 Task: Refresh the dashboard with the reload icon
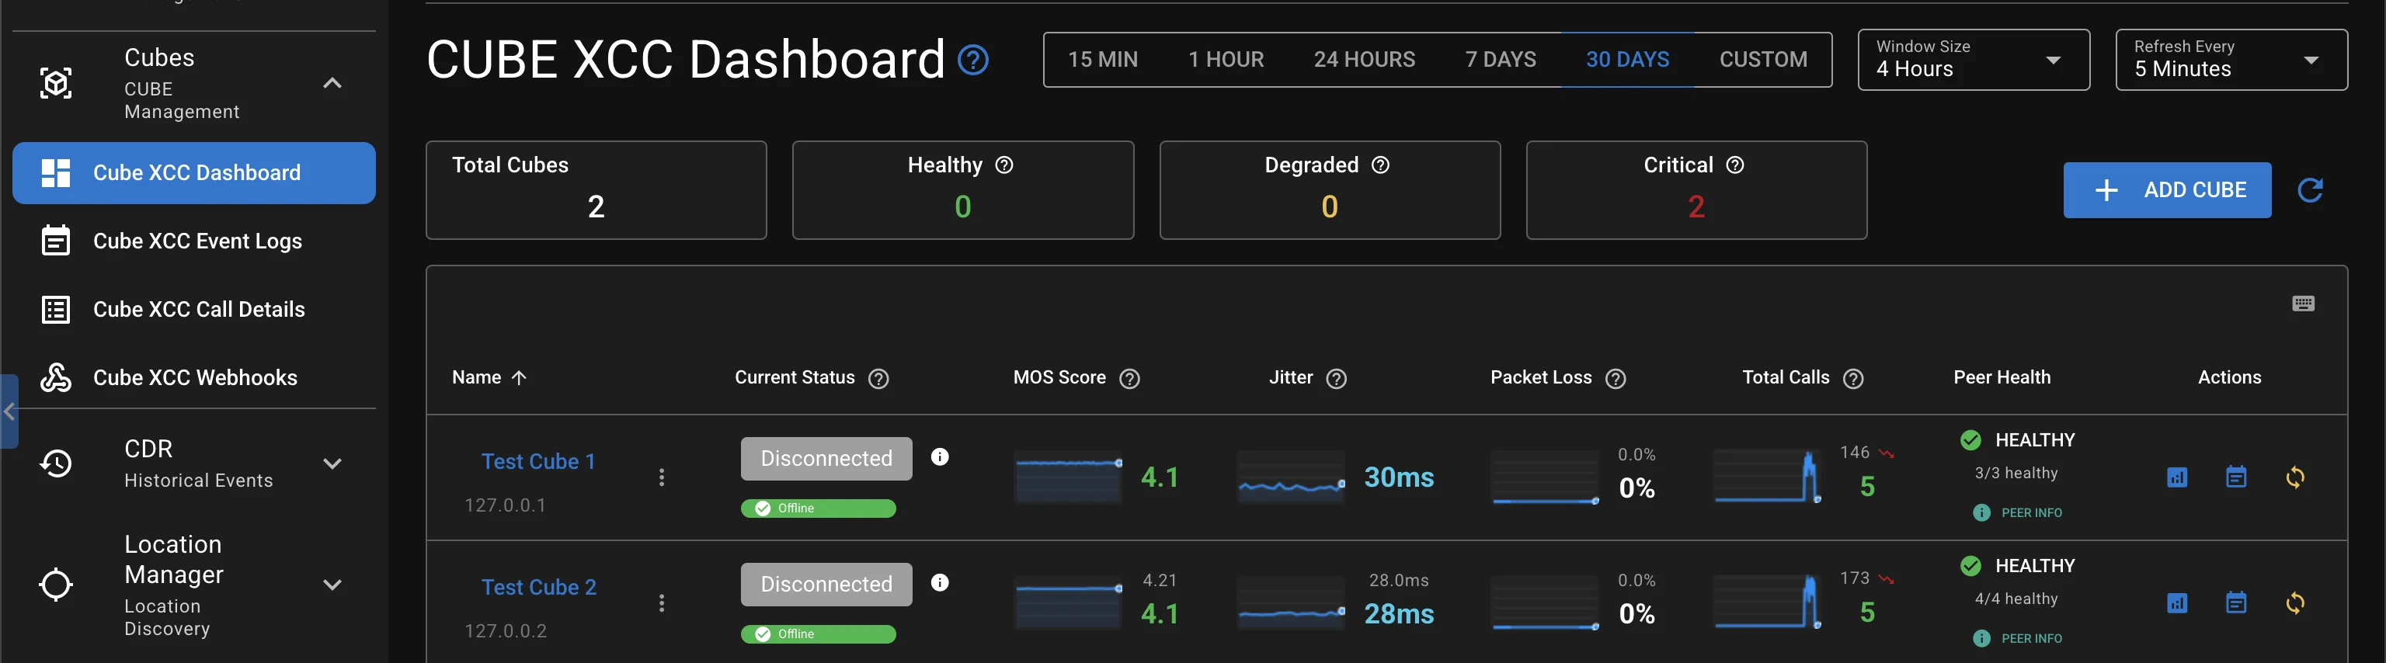pyautogui.click(x=2310, y=190)
